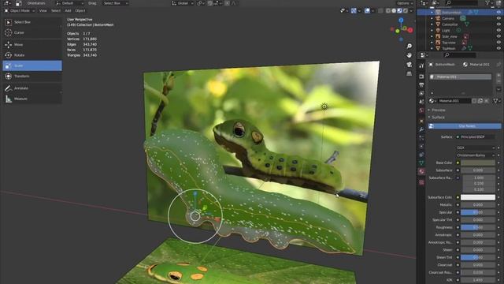
Task: Toggle visibility of Top-view in outliner
Action: pos(498,43)
